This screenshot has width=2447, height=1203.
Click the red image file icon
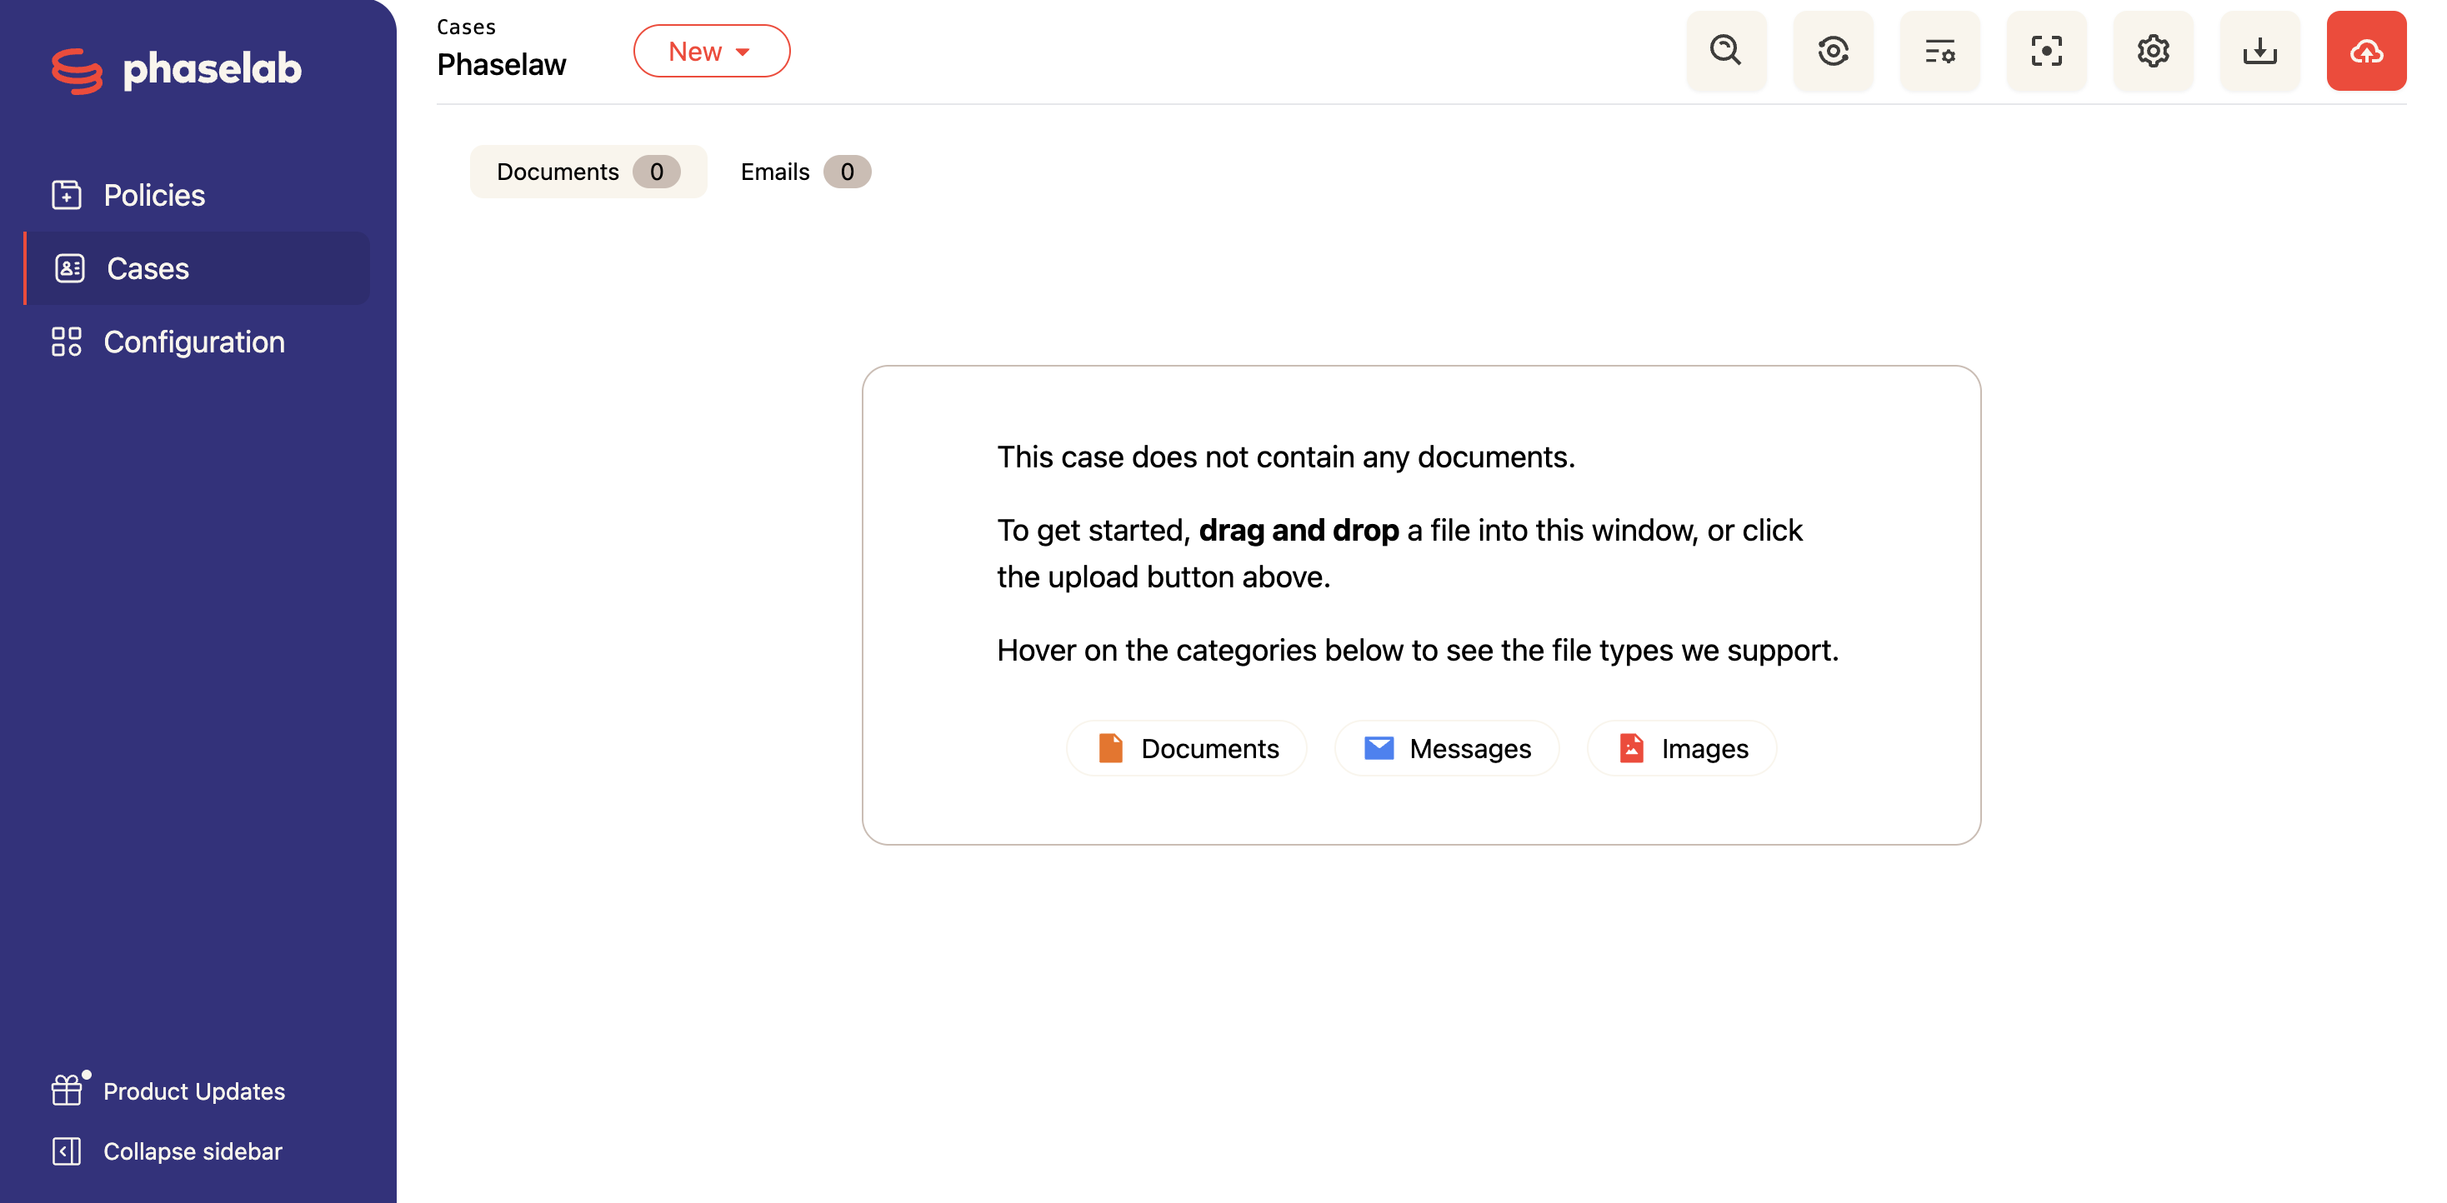coord(1631,748)
